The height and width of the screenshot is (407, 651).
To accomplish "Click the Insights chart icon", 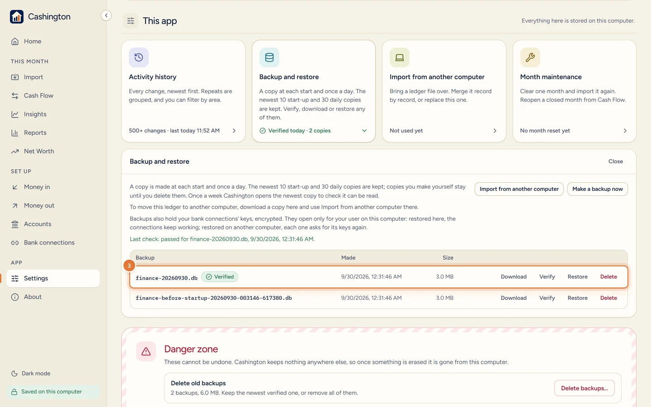I will point(15,114).
